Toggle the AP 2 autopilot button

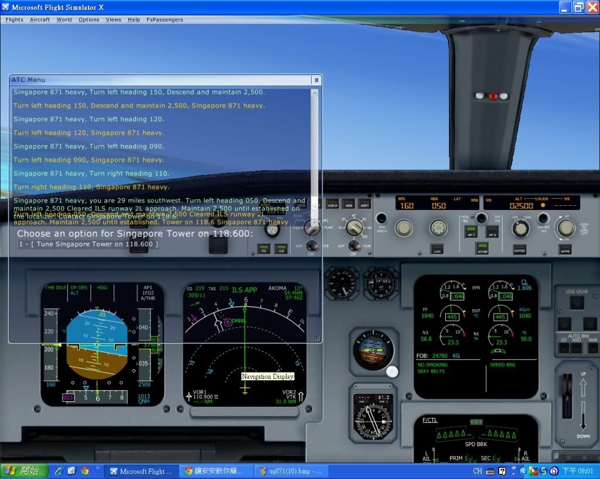492,231
